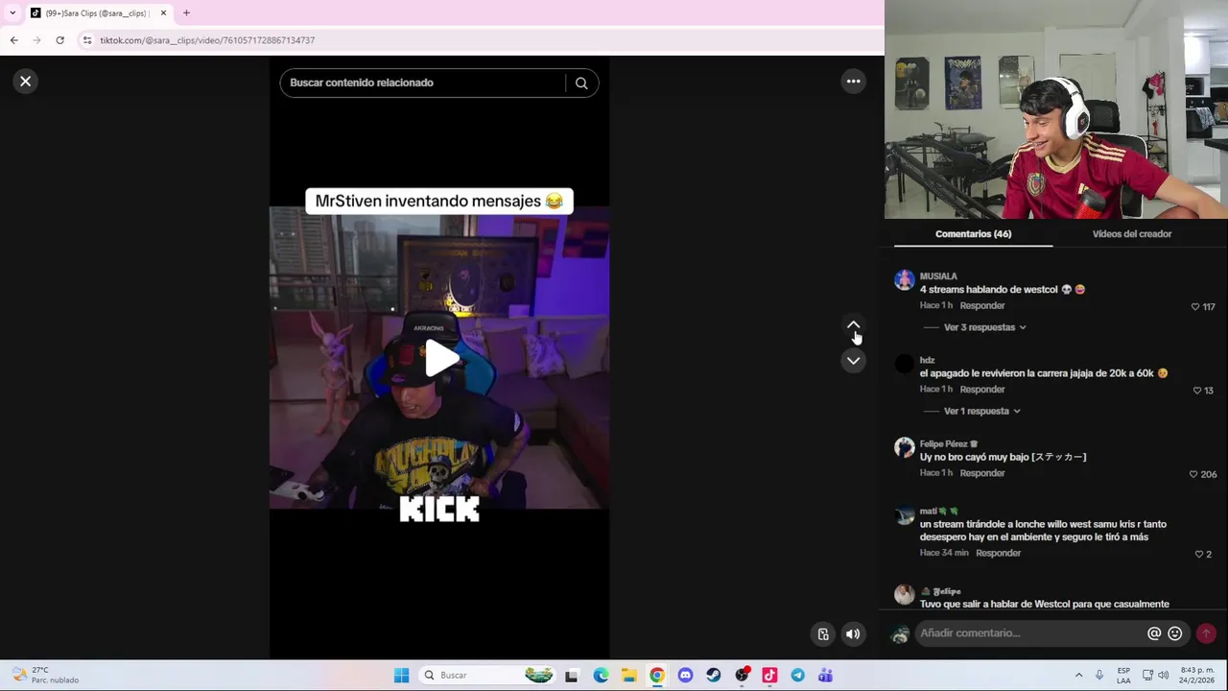Open a new browser tab with the plus icon
1228x691 pixels.
click(x=186, y=12)
